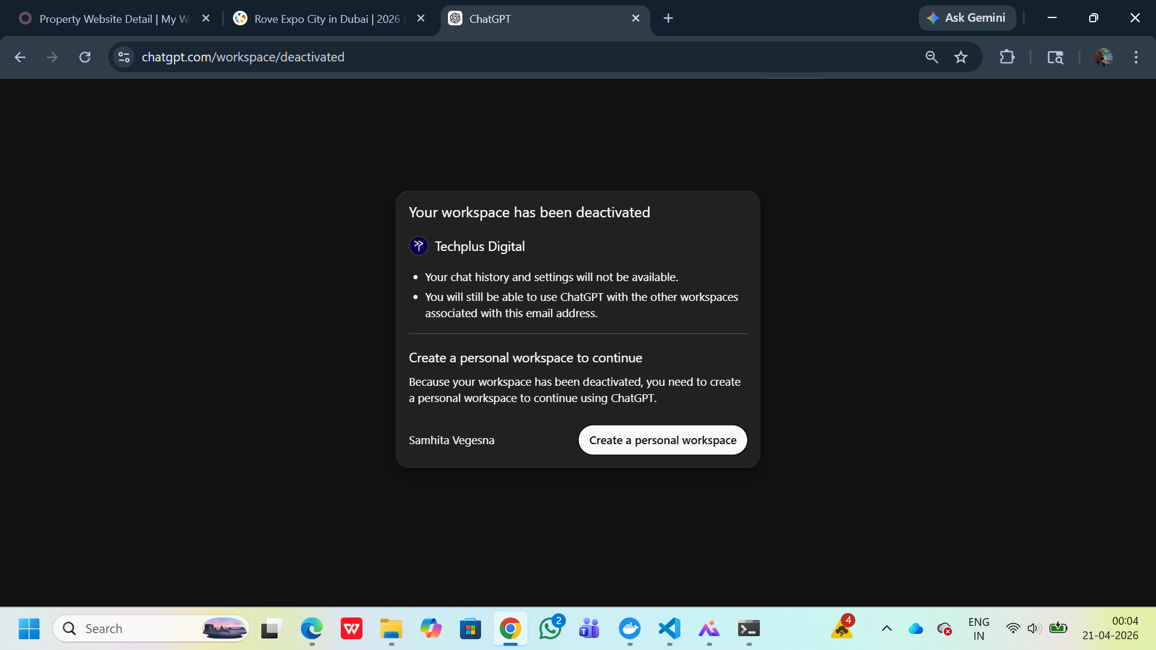The image size is (1156, 650).
Task: Click 'Your chat history and settings' bullet
Action: point(552,277)
